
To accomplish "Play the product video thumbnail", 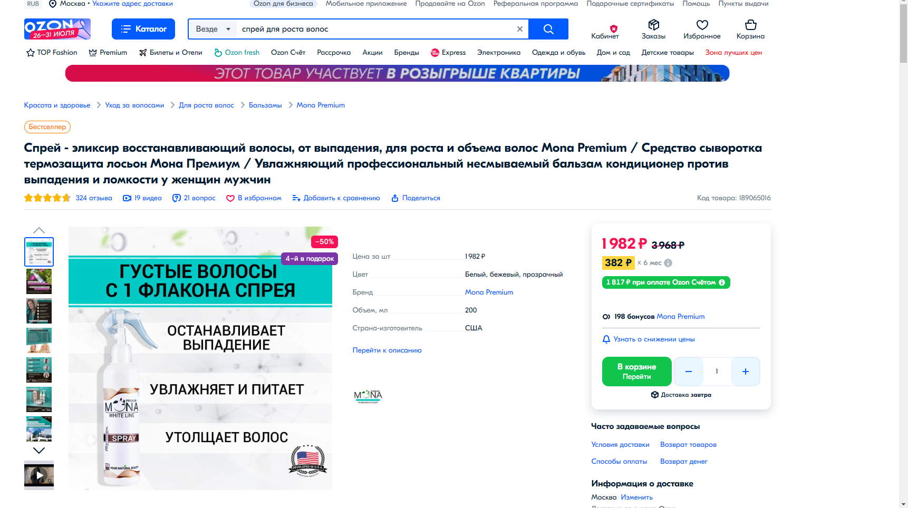I will (x=39, y=475).
